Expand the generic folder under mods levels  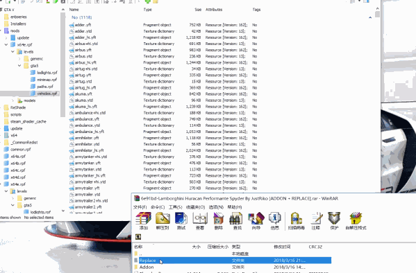click(19, 59)
